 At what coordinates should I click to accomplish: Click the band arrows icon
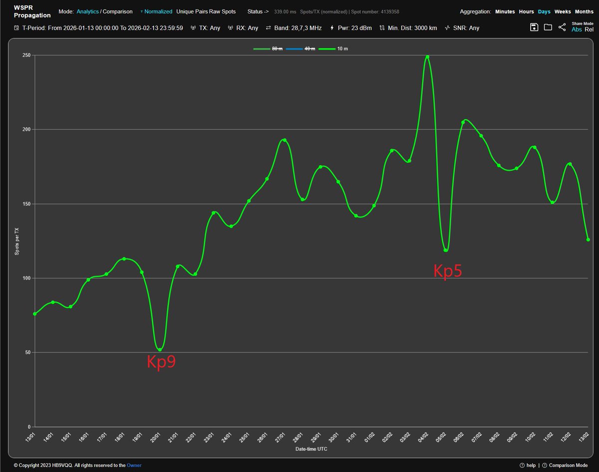coord(269,28)
